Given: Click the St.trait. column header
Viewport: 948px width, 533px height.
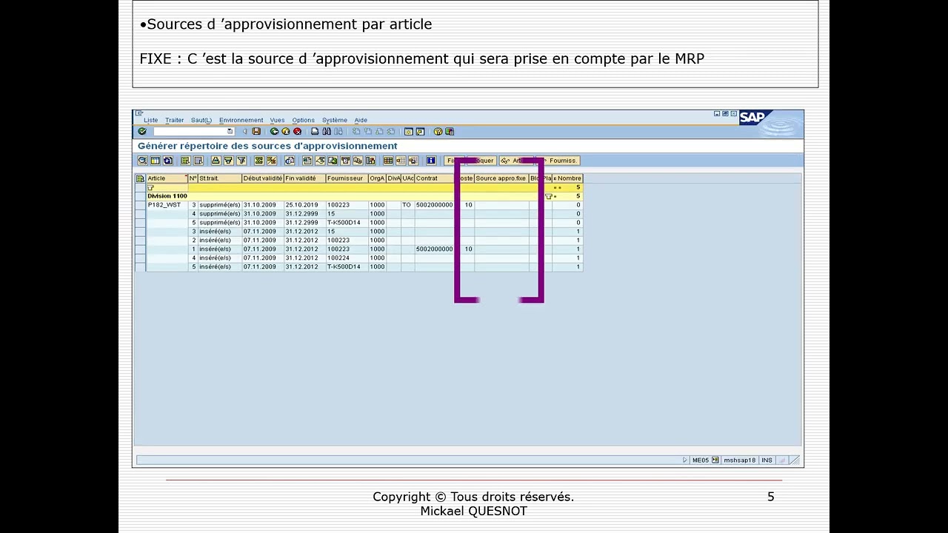Looking at the screenshot, I should point(219,178).
